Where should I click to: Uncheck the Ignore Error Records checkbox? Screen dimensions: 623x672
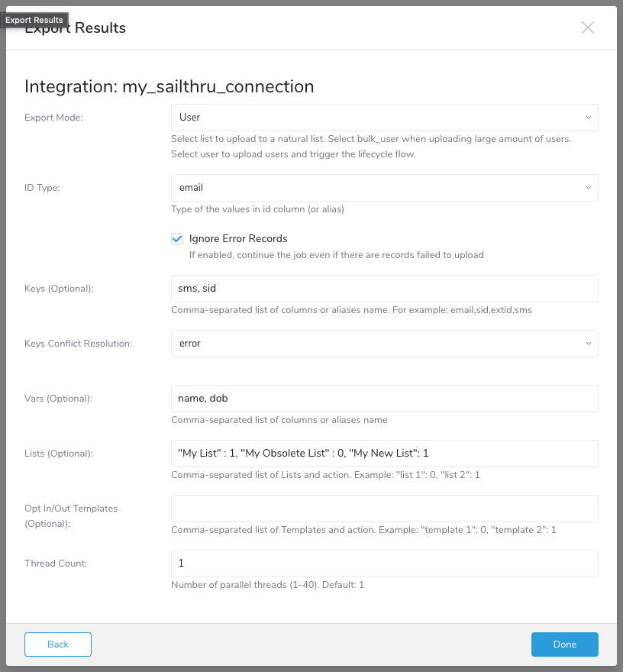(x=177, y=239)
